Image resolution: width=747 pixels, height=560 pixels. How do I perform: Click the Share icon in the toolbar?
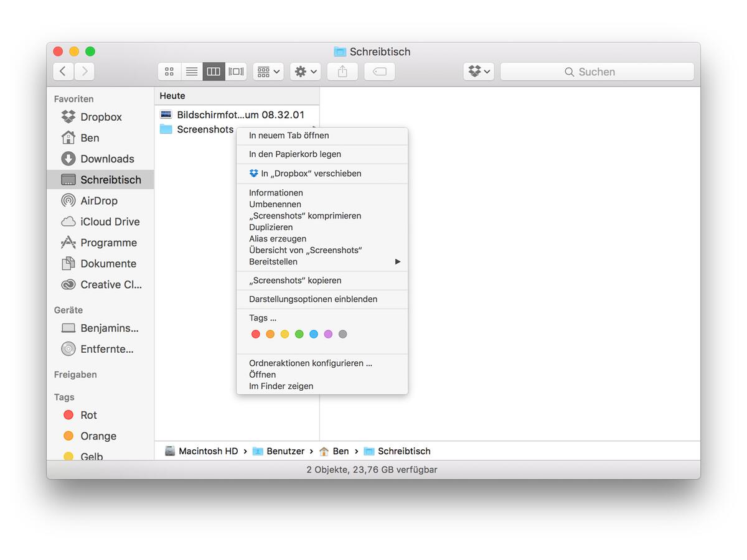tap(342, 71)
